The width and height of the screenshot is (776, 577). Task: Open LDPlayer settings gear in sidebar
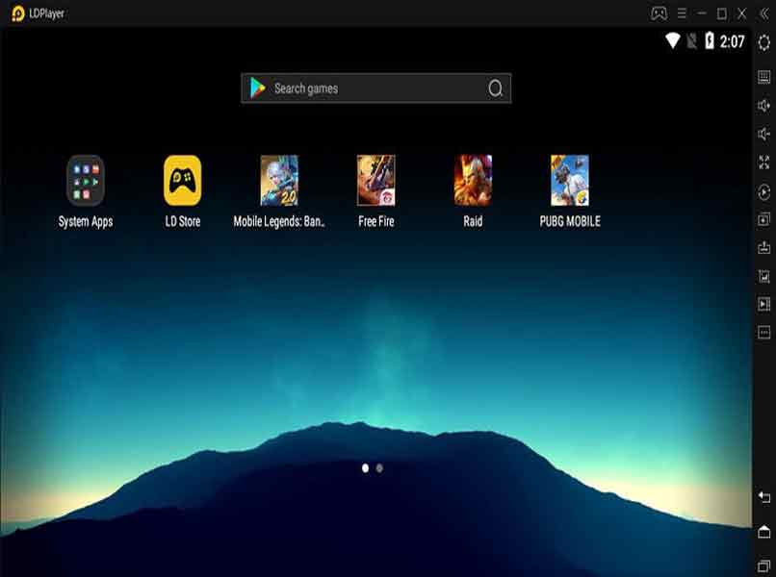point(764,43)
